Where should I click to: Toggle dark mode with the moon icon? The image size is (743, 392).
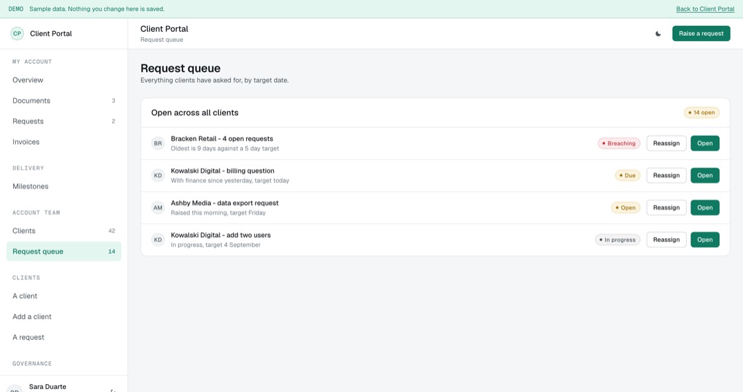point(657,34)
